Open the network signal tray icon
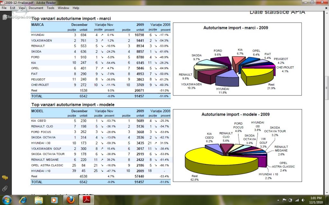329x205 pixels. tap(297, 200)
